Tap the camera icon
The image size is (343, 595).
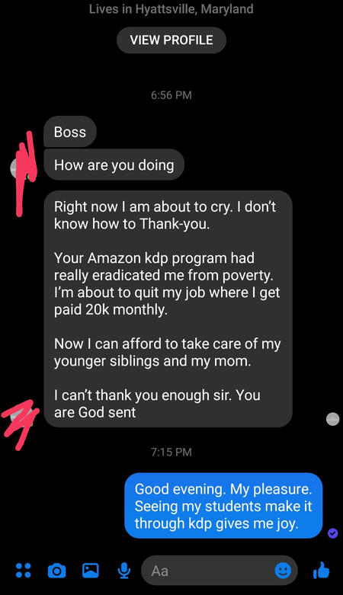coord(56,571)
